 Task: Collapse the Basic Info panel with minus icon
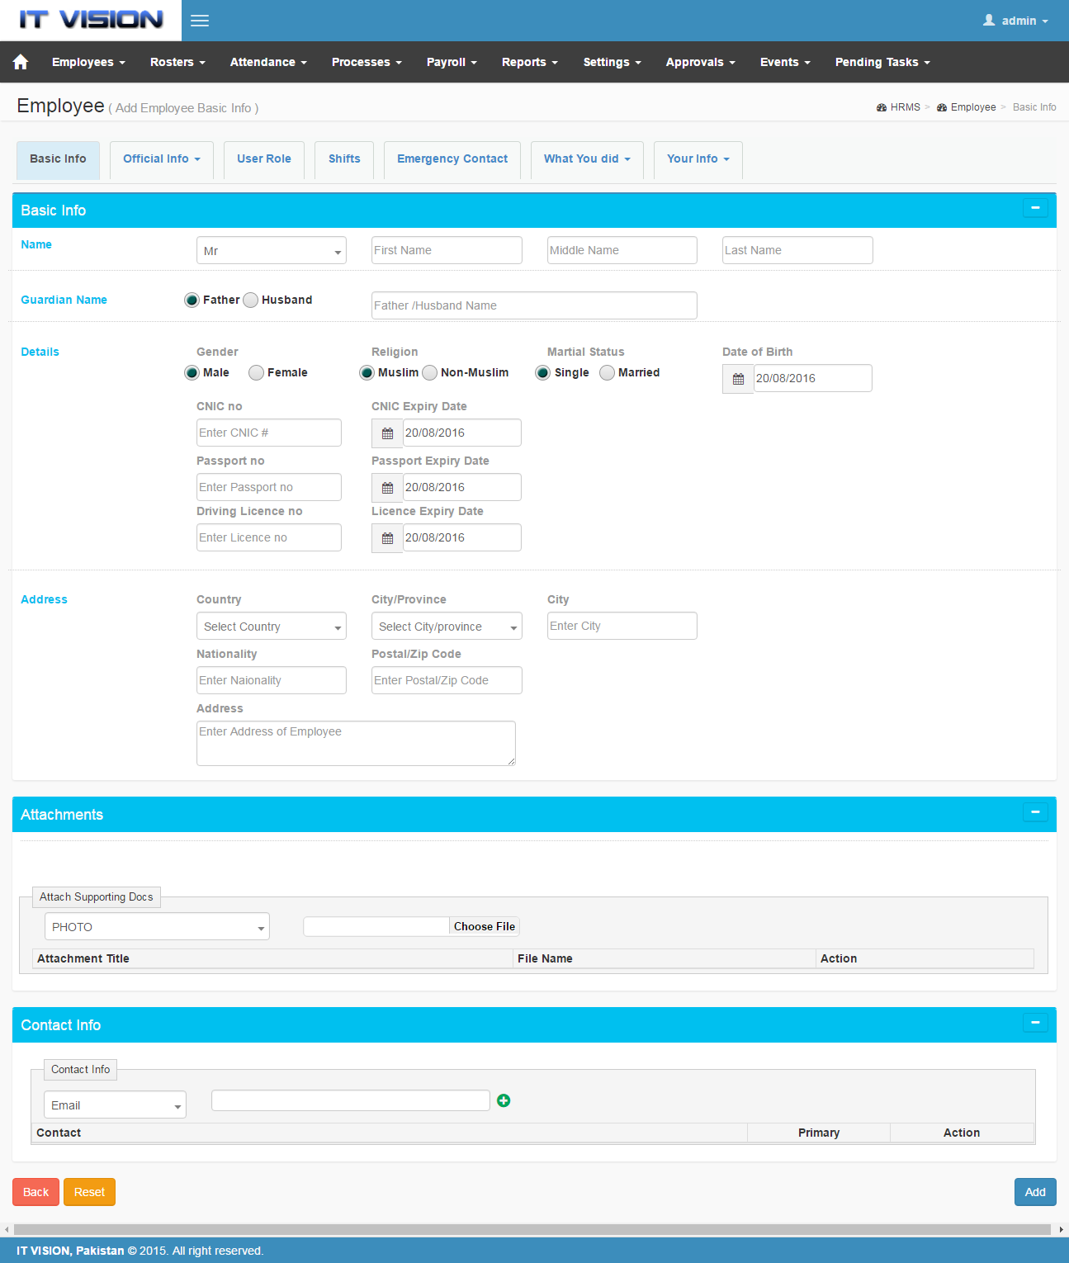click(1034, 208)
